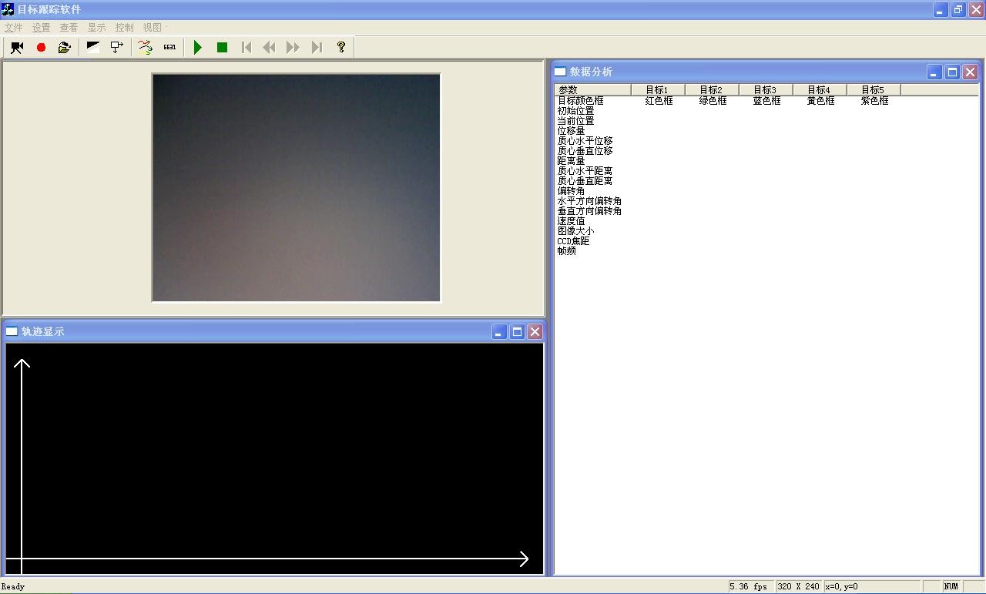
Task: Stop playback with the green square button
Action: point(222,47)
